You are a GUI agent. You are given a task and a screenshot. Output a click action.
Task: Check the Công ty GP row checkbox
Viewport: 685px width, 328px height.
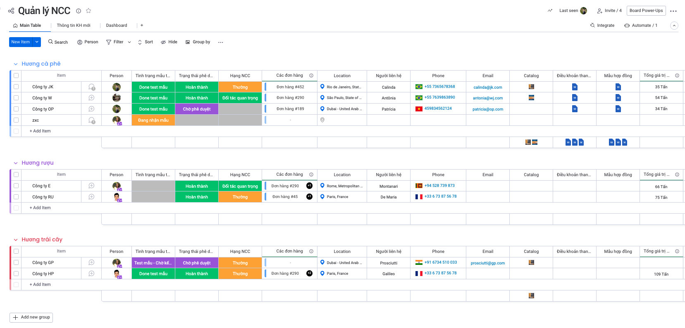tap(16, 263)
